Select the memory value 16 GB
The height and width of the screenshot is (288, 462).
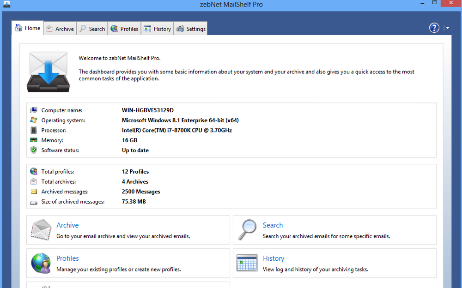pos(130,140)
